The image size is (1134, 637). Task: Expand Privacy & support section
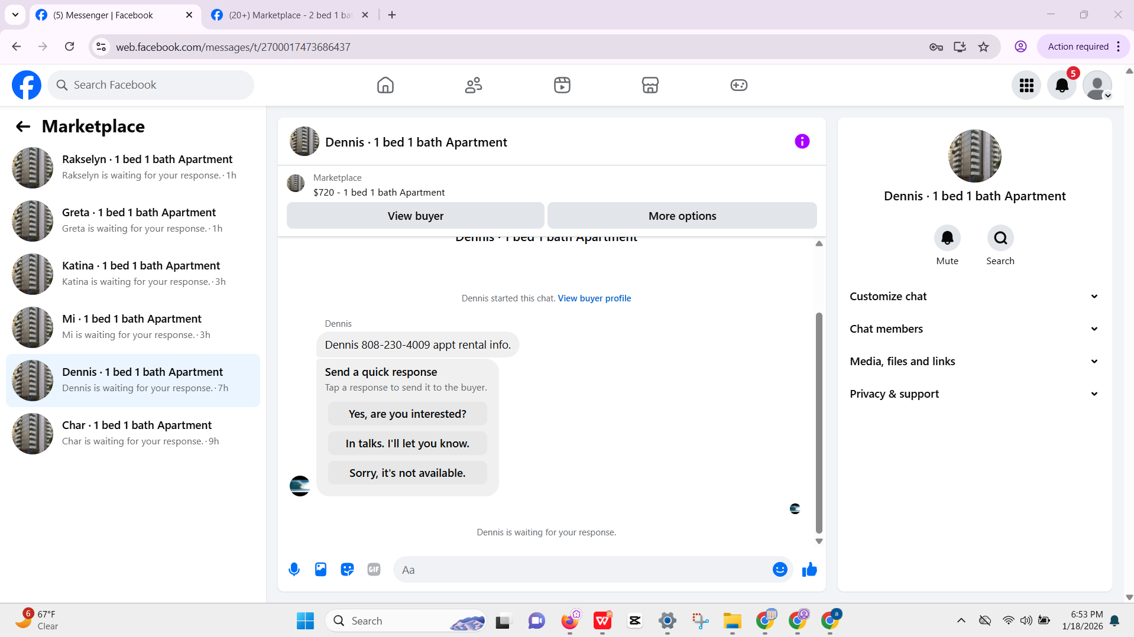coord(974,394)
